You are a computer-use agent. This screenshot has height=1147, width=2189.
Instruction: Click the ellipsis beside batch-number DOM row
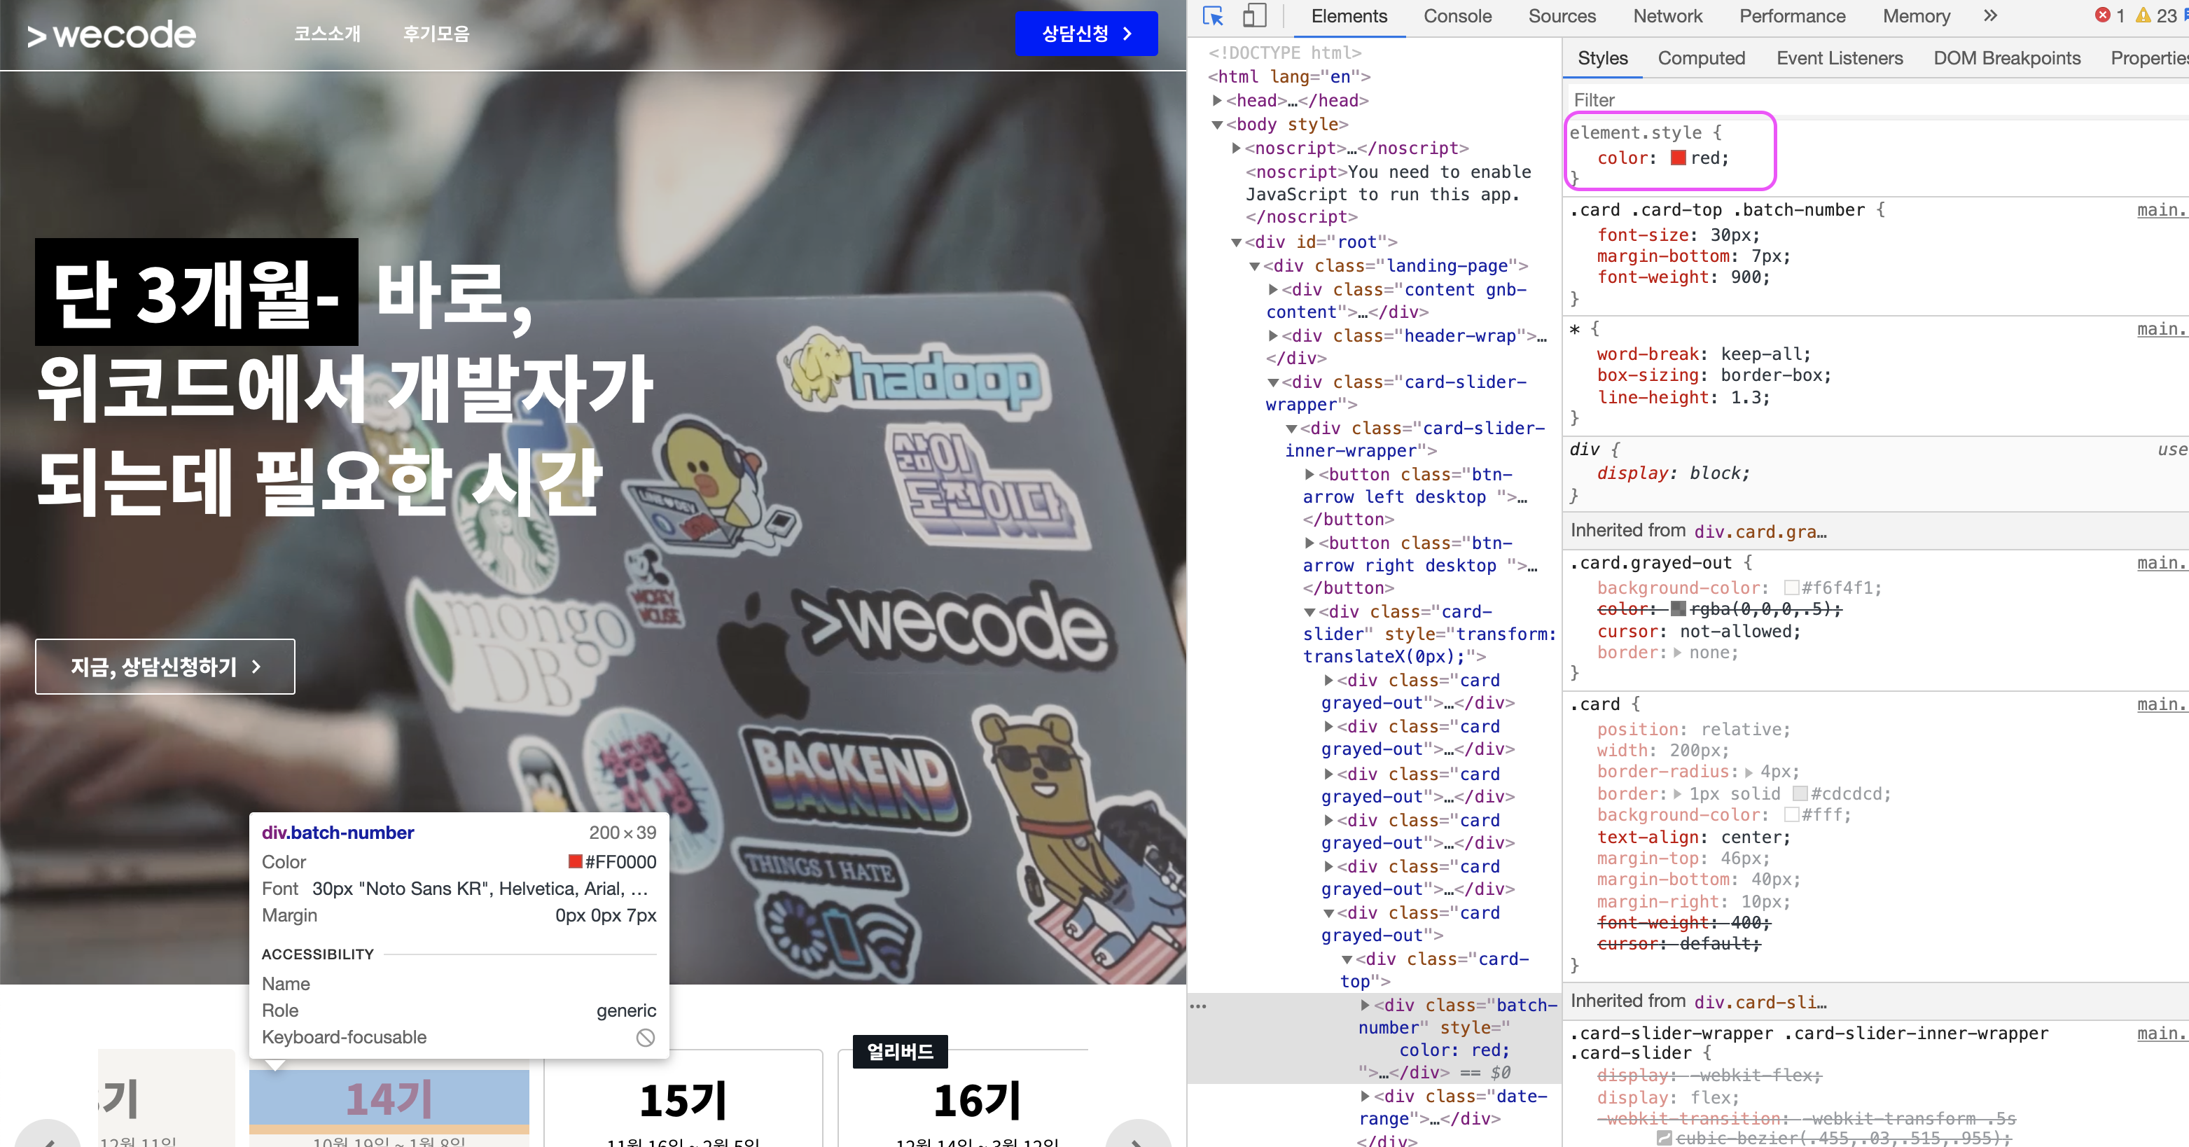[x=1198, y=1006]
